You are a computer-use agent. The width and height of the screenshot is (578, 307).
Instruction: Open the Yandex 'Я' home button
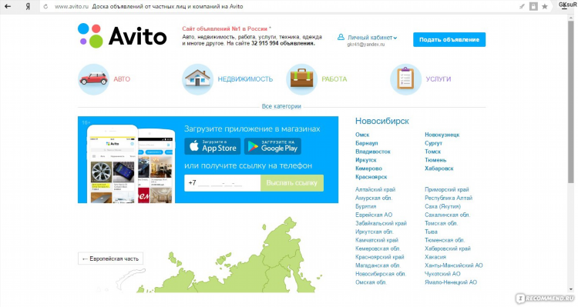pyautogui.click(x=28, y=6)
